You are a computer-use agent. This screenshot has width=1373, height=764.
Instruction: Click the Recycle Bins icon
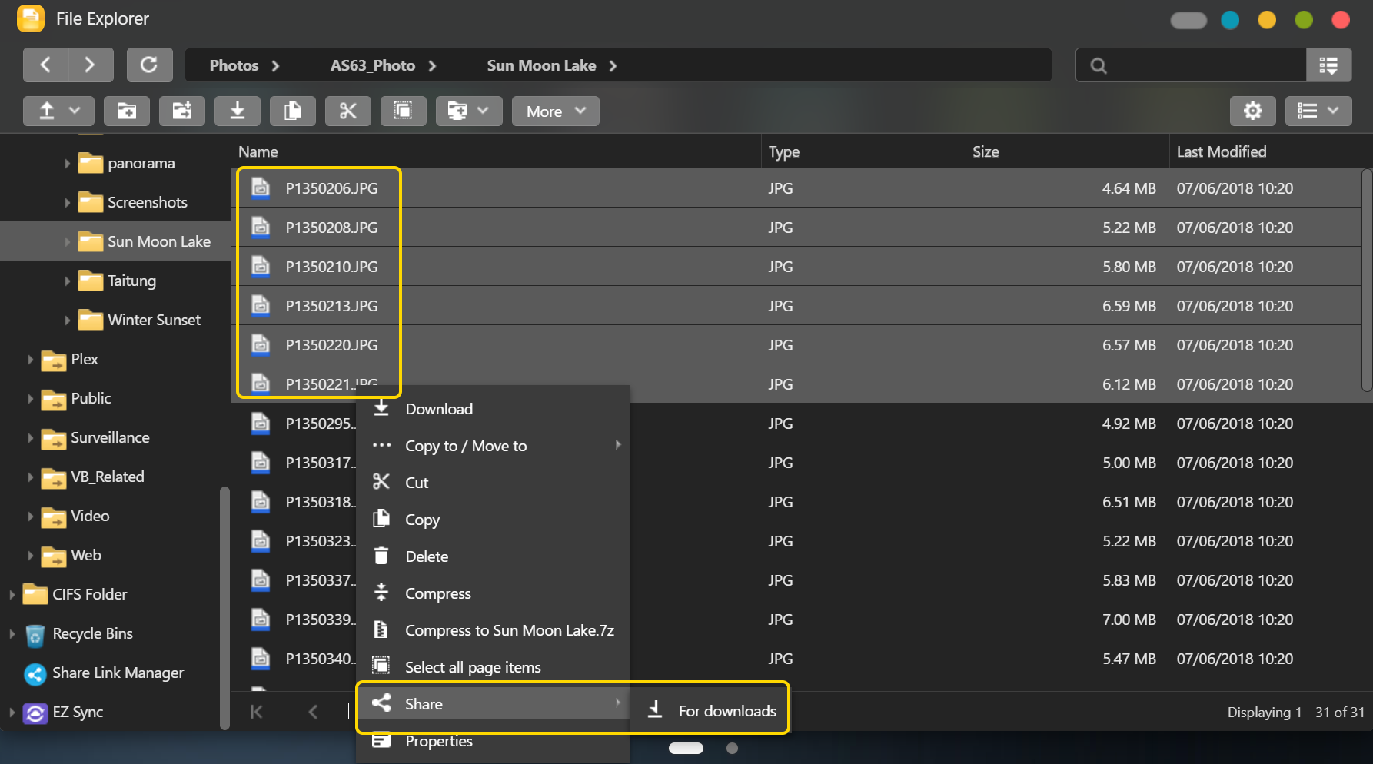click(x=35, y=634)
